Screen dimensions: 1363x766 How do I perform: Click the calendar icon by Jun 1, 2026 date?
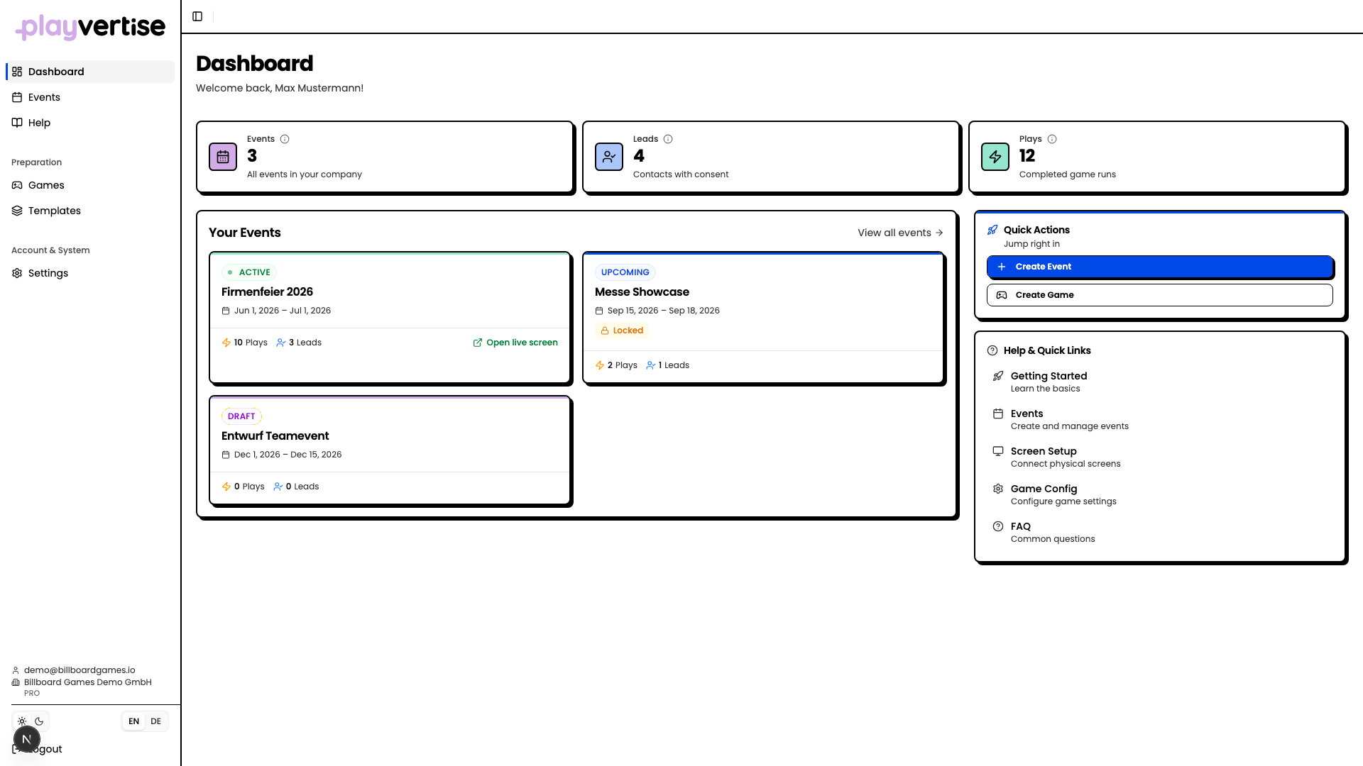point(226,311)
